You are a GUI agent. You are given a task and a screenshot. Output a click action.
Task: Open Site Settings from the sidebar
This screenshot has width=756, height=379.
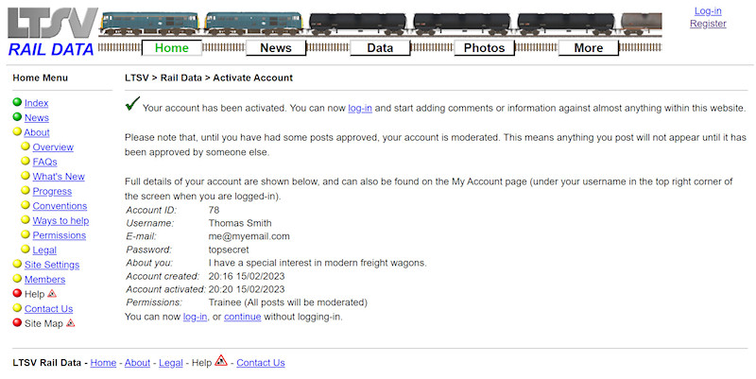pyautogui.click(x=51, y=265)
